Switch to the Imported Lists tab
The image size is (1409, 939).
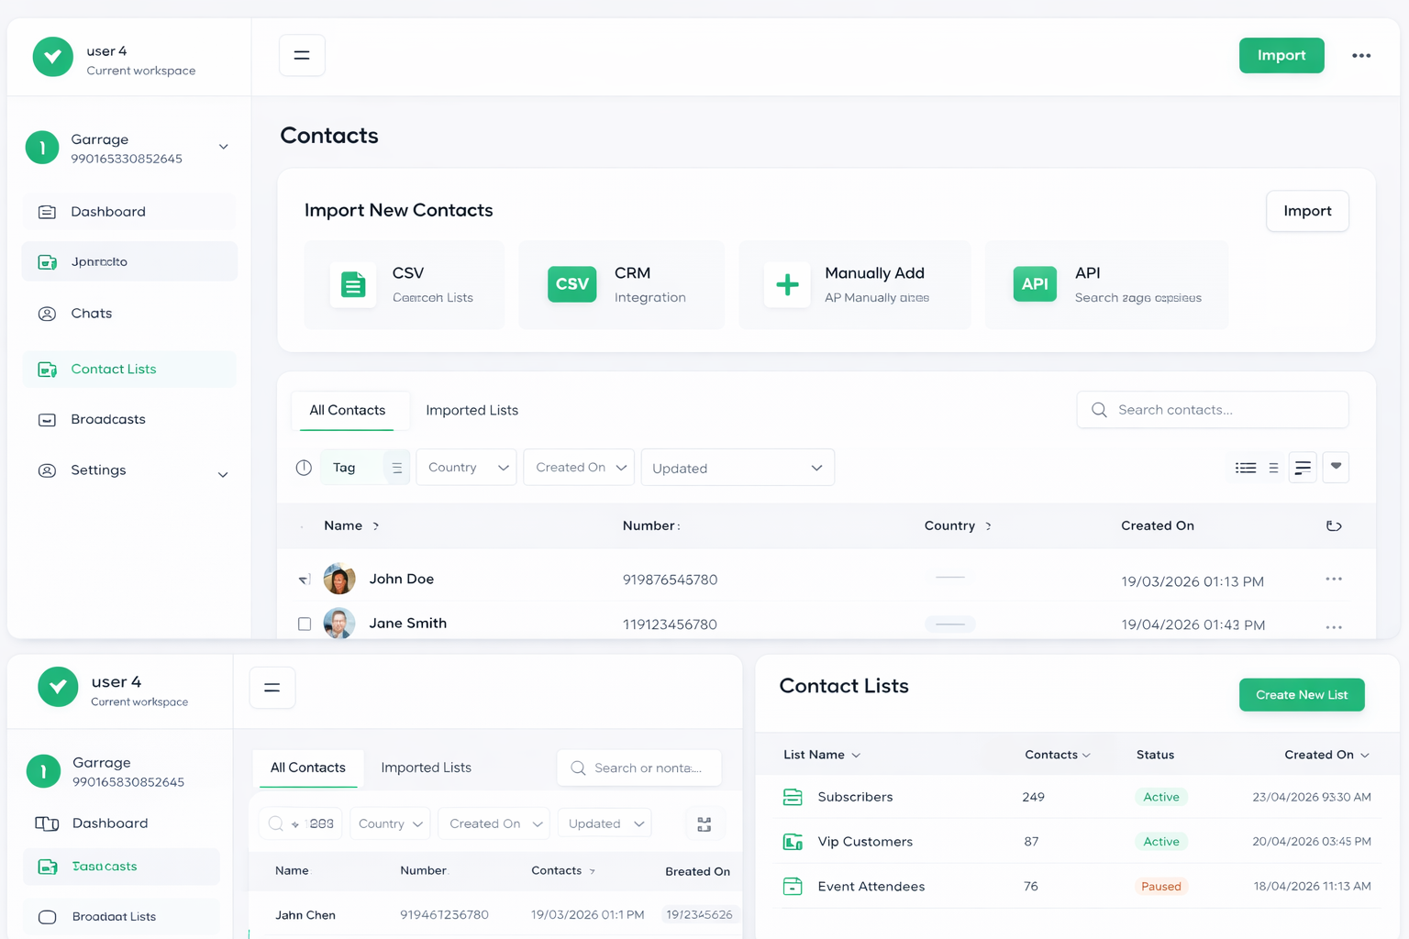pos(472,410)
